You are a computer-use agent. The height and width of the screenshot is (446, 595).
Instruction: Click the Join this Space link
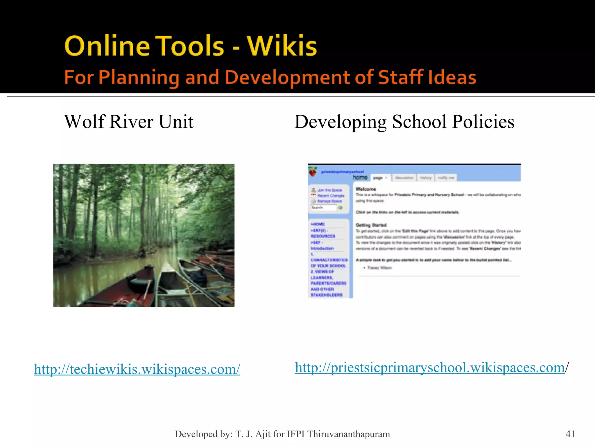[x=330, y=190]
